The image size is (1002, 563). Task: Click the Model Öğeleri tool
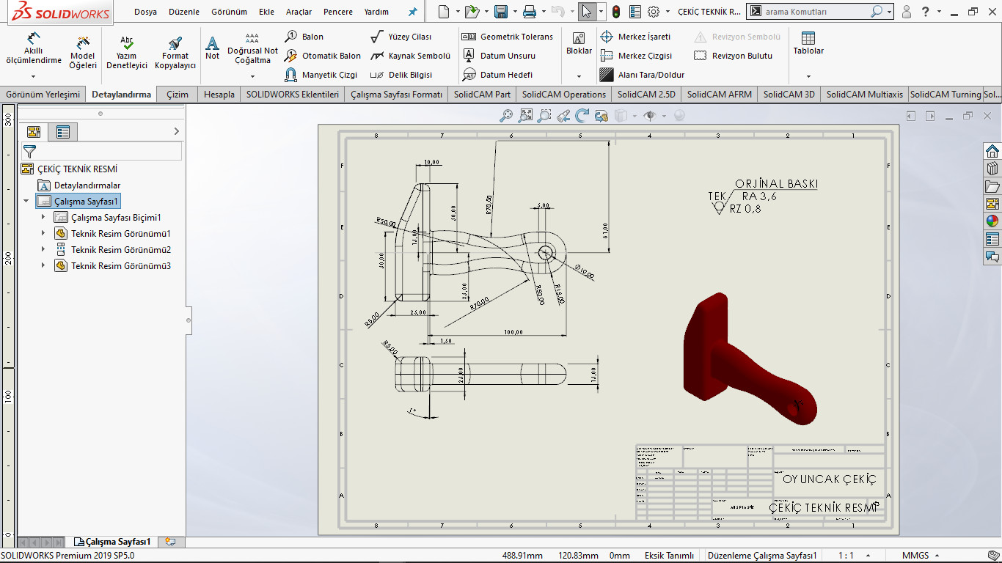(x=83, y=51)
